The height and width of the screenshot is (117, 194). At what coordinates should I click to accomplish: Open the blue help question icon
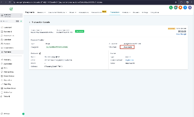[x=185, y=7]
